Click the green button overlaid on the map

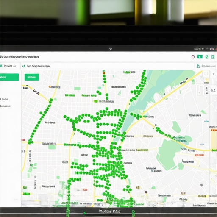click(x=32, y=77)
